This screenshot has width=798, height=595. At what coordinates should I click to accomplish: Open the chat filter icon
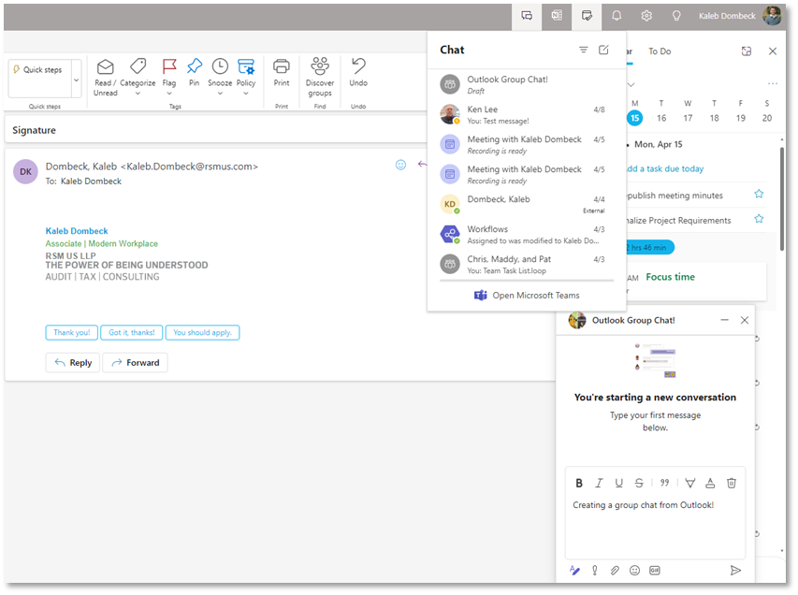[584, 50]
